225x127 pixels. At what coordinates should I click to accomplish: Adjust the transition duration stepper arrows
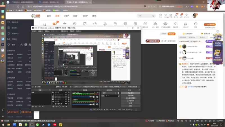pyautogui.click(x=119, y=96)
